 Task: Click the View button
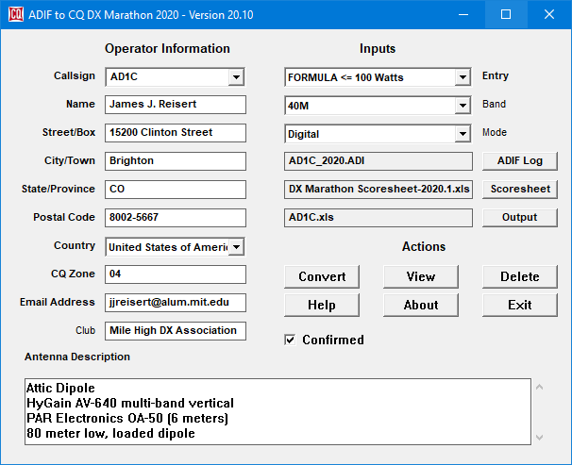point(420,276)
